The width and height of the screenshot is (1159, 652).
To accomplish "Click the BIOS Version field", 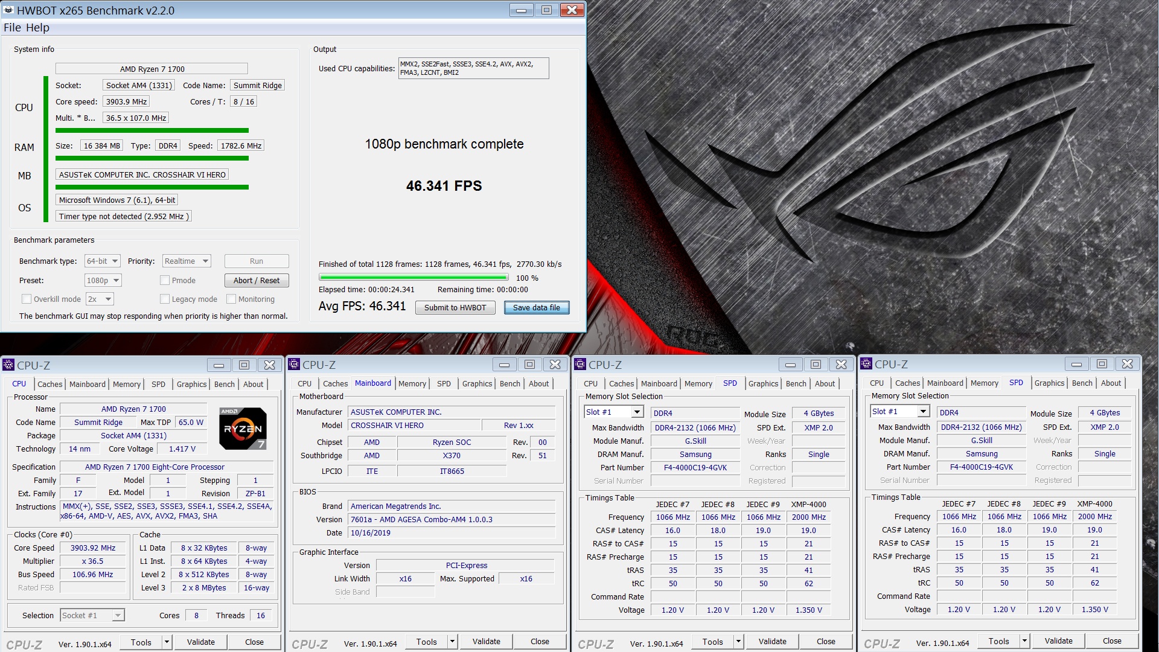I will point(452,520).
